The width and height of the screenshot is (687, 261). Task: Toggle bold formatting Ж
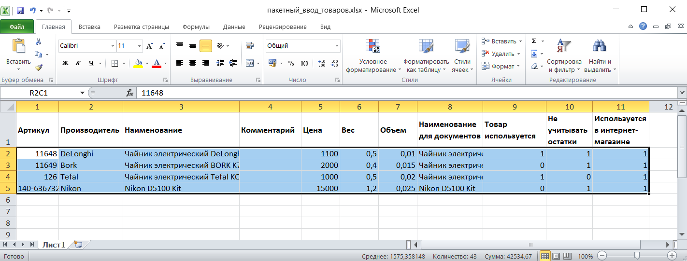pos(65,63)
